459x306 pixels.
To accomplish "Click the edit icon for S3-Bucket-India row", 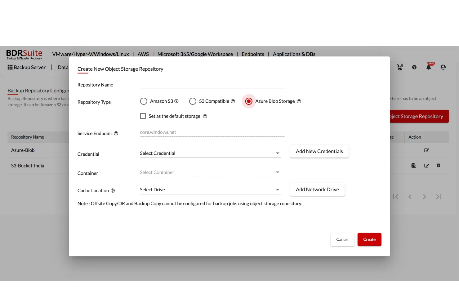I will point(427,166).
